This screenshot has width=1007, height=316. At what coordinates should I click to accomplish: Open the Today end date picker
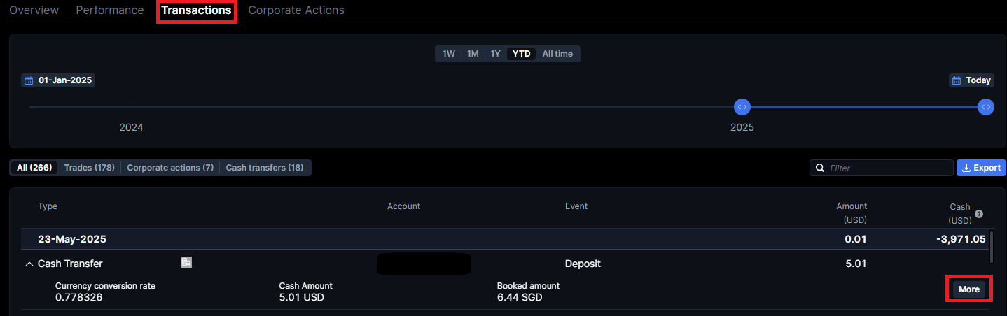(972, 80)
